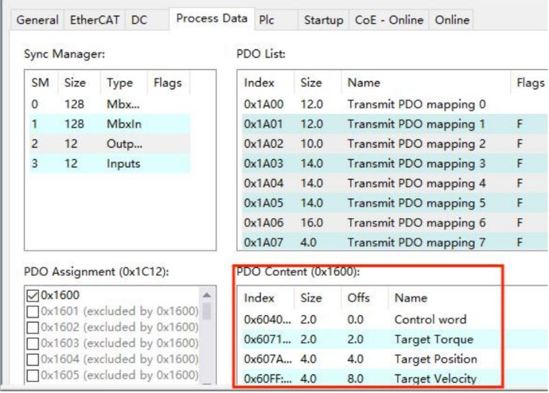The height and width of the screenshot is (393, 549).
Task: Click the SM column header
Action: [x=42, y=82]
